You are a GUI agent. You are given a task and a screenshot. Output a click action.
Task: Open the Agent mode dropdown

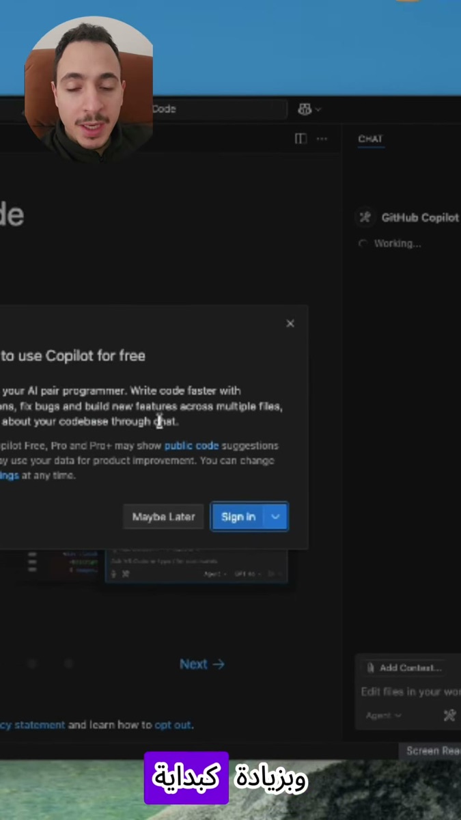[x=383, y=715]
